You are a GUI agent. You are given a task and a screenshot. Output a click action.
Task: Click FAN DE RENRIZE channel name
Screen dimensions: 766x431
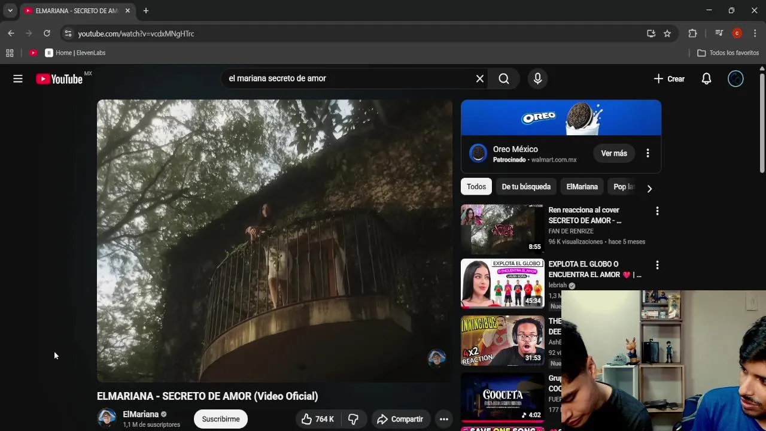click(x=571, y=231)
